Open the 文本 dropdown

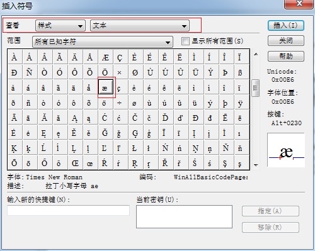140,26
